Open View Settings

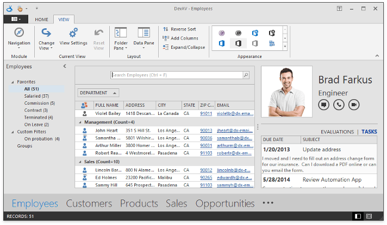[73, 37]
